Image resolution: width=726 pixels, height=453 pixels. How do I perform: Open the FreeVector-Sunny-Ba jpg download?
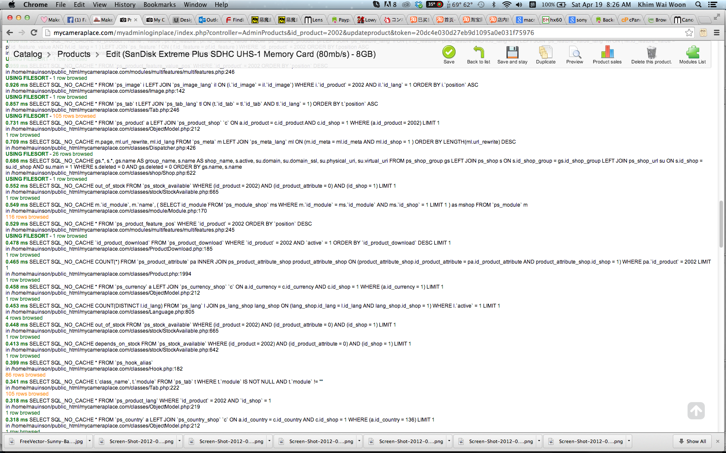click(x=46, y=441)
